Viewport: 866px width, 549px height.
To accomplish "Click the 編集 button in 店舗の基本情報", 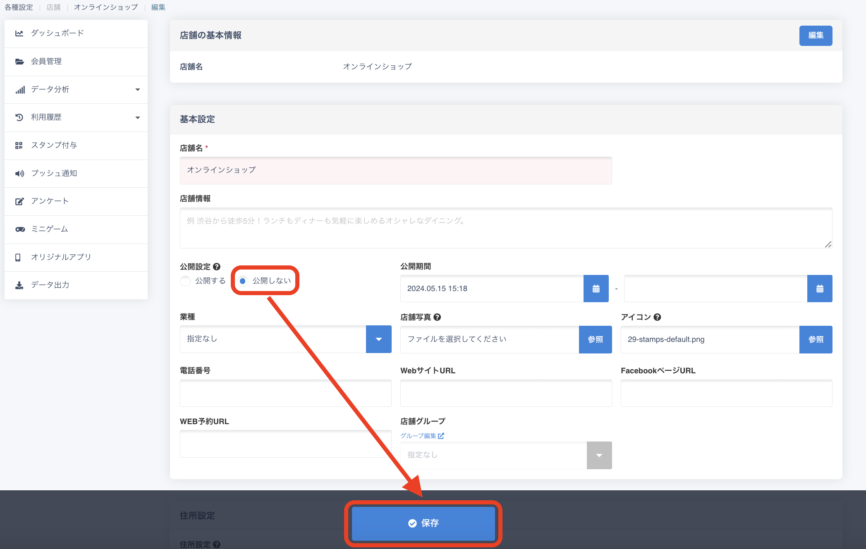I will point(816,36).
